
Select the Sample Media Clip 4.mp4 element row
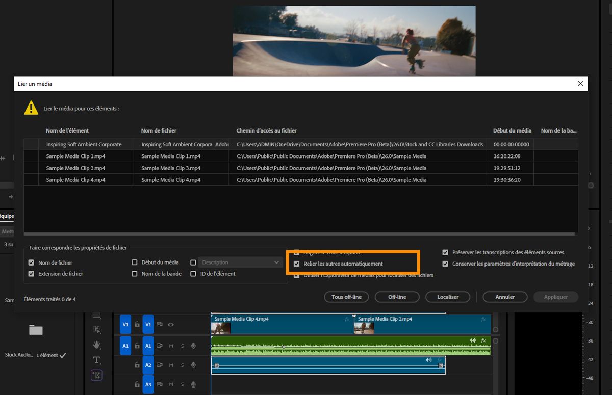[x=301, y=180]
